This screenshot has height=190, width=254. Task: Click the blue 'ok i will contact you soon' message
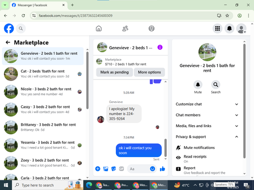click(139, 150)
